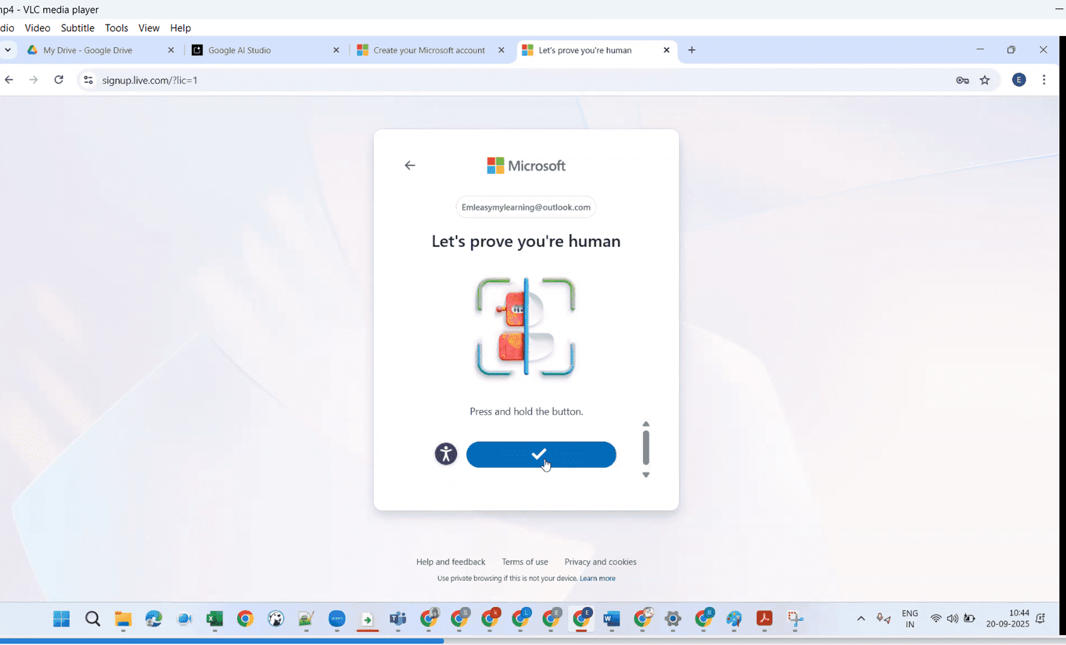Show hidden system tray icons chevron
Viewport: 1066px width, 645px height.
861,619
